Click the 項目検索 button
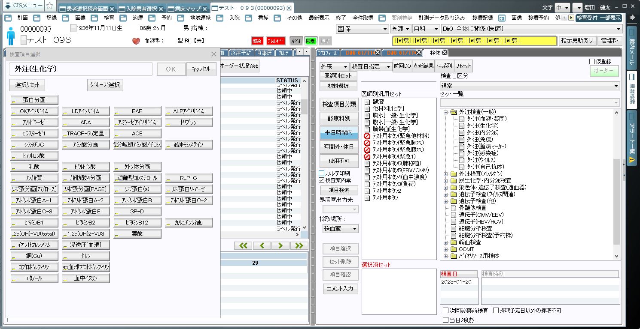Viewport: 640px width, 329px height. pos(339,190)
